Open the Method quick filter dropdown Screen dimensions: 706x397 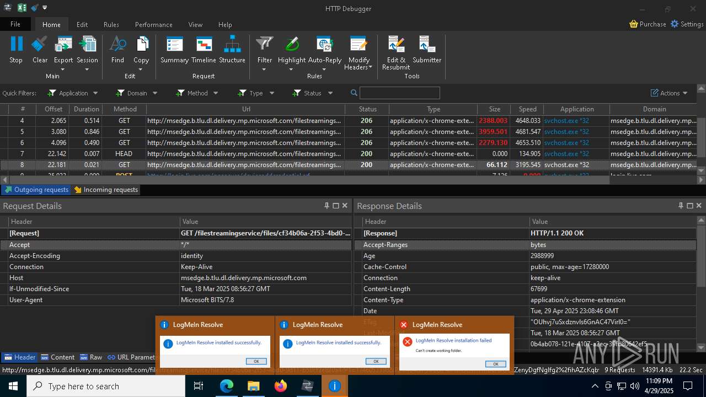tap(197, 93)
